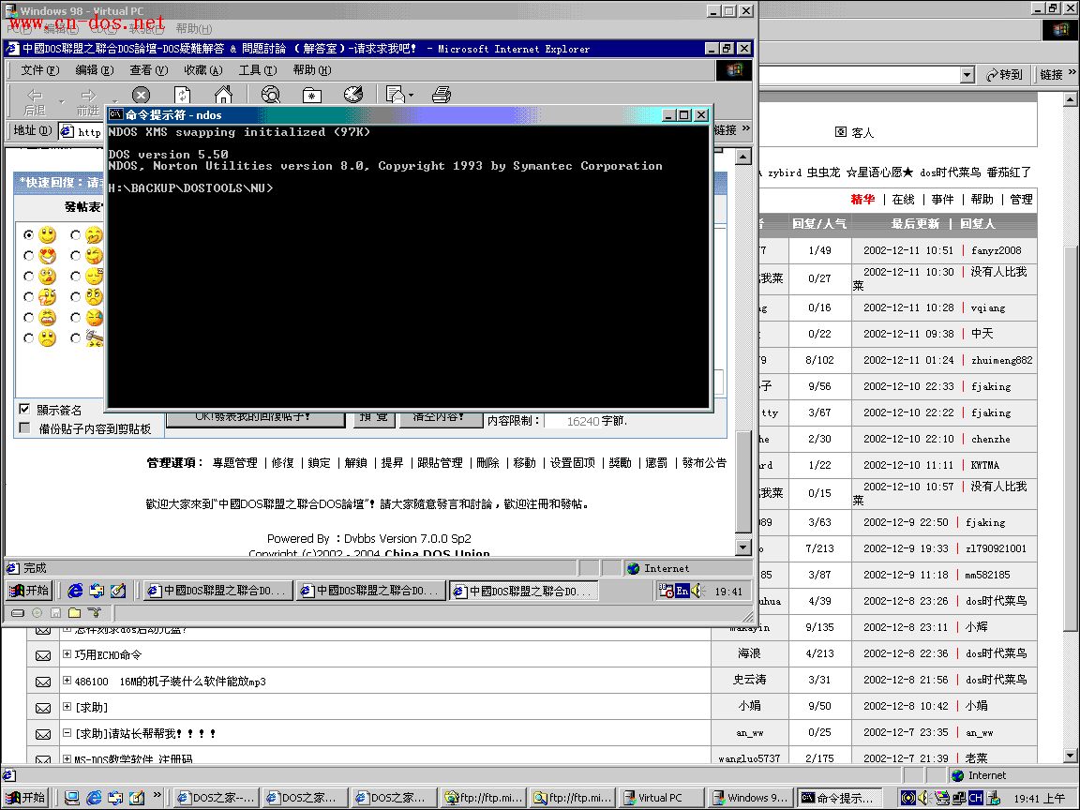Click host IE scrollbar up arrow
This screenshot has height=810, width=1080.
[1071, 100]
